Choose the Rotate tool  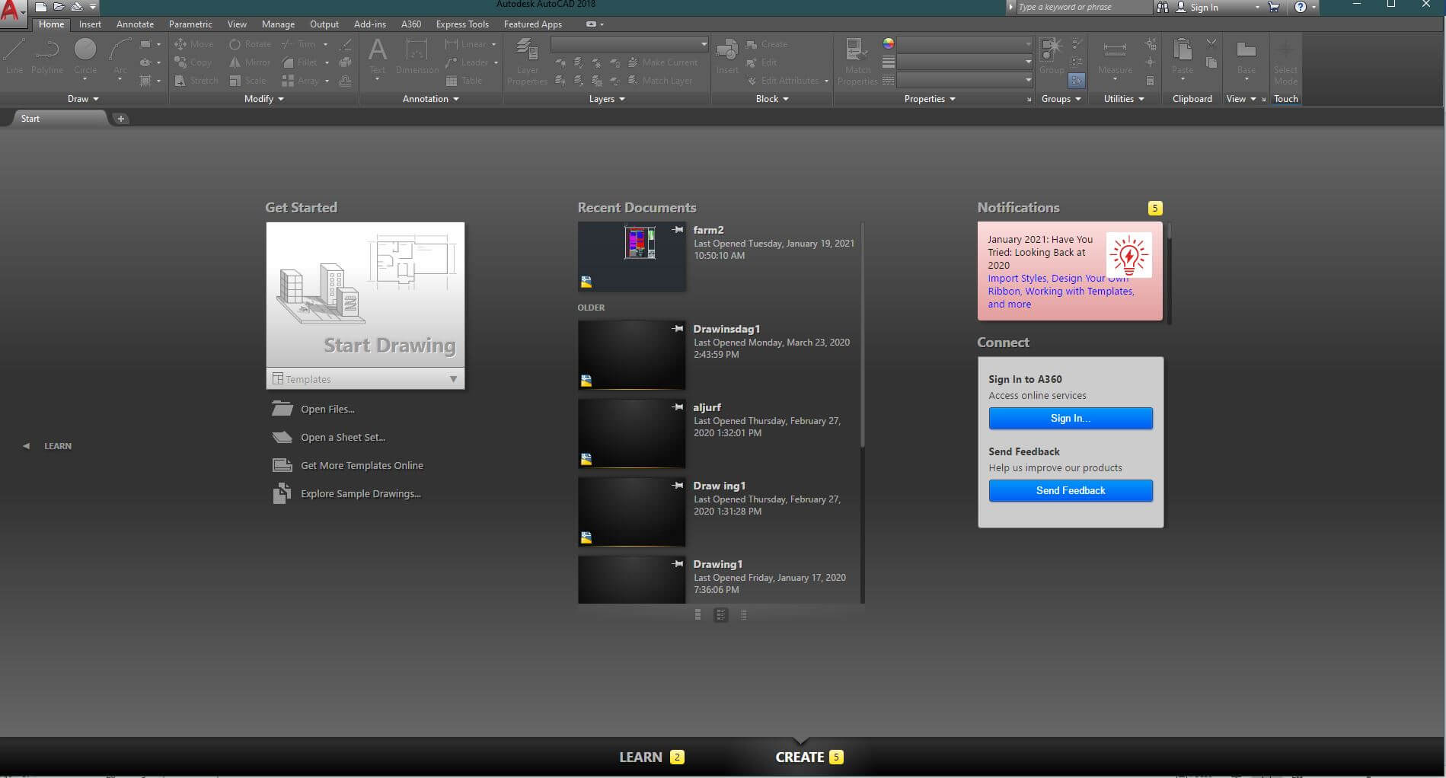[x=251, y=44]
